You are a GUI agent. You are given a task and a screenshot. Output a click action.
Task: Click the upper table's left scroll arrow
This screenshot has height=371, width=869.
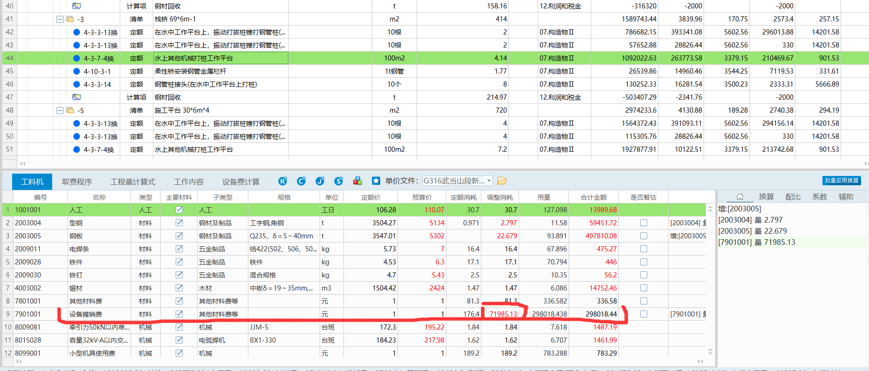pos(22,163)
